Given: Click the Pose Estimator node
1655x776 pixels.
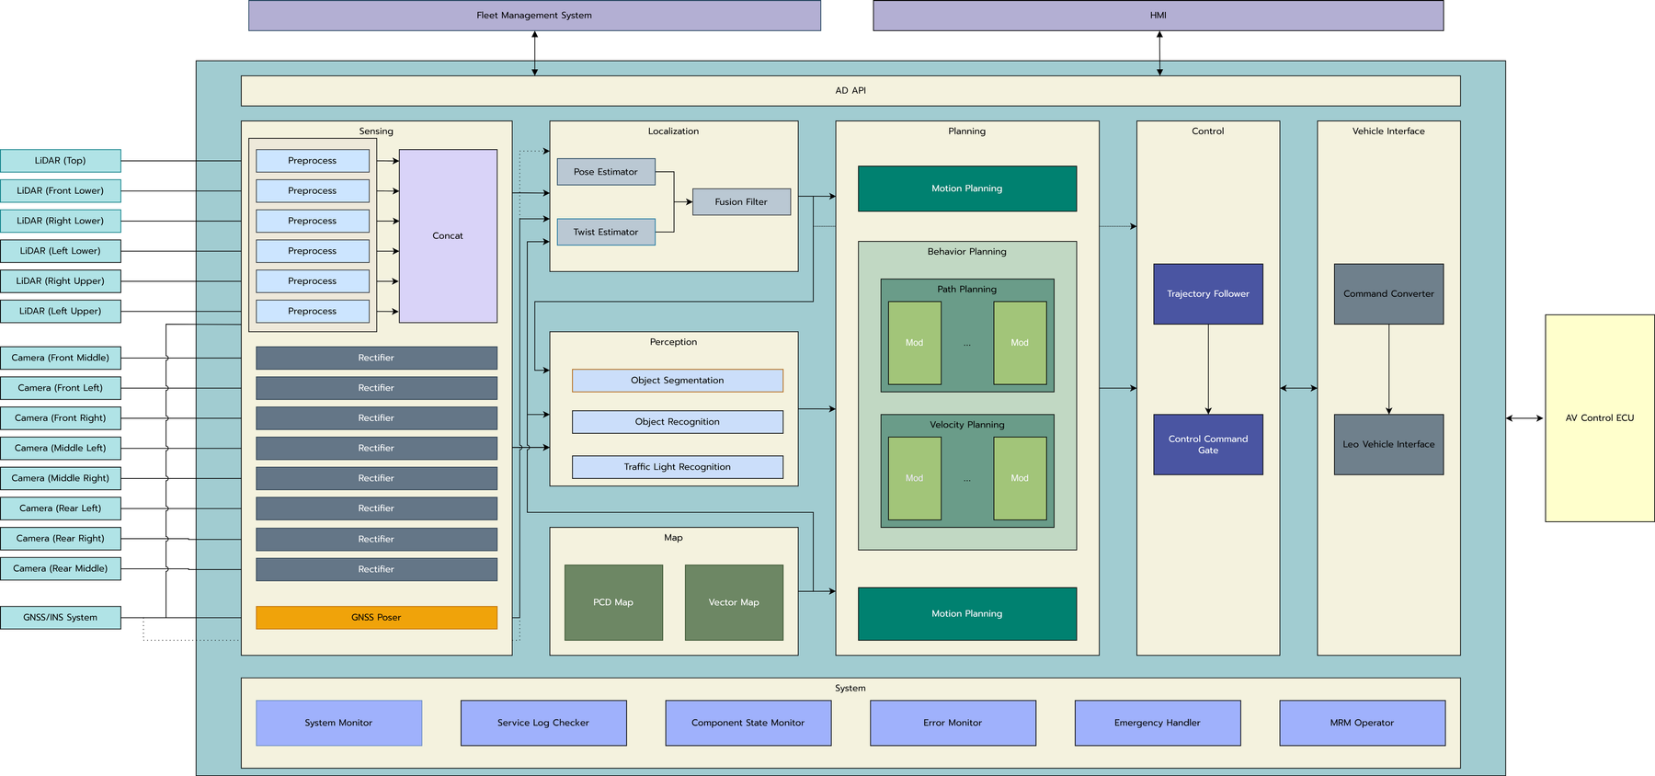Looking at the screenshot, I should 605,172.
